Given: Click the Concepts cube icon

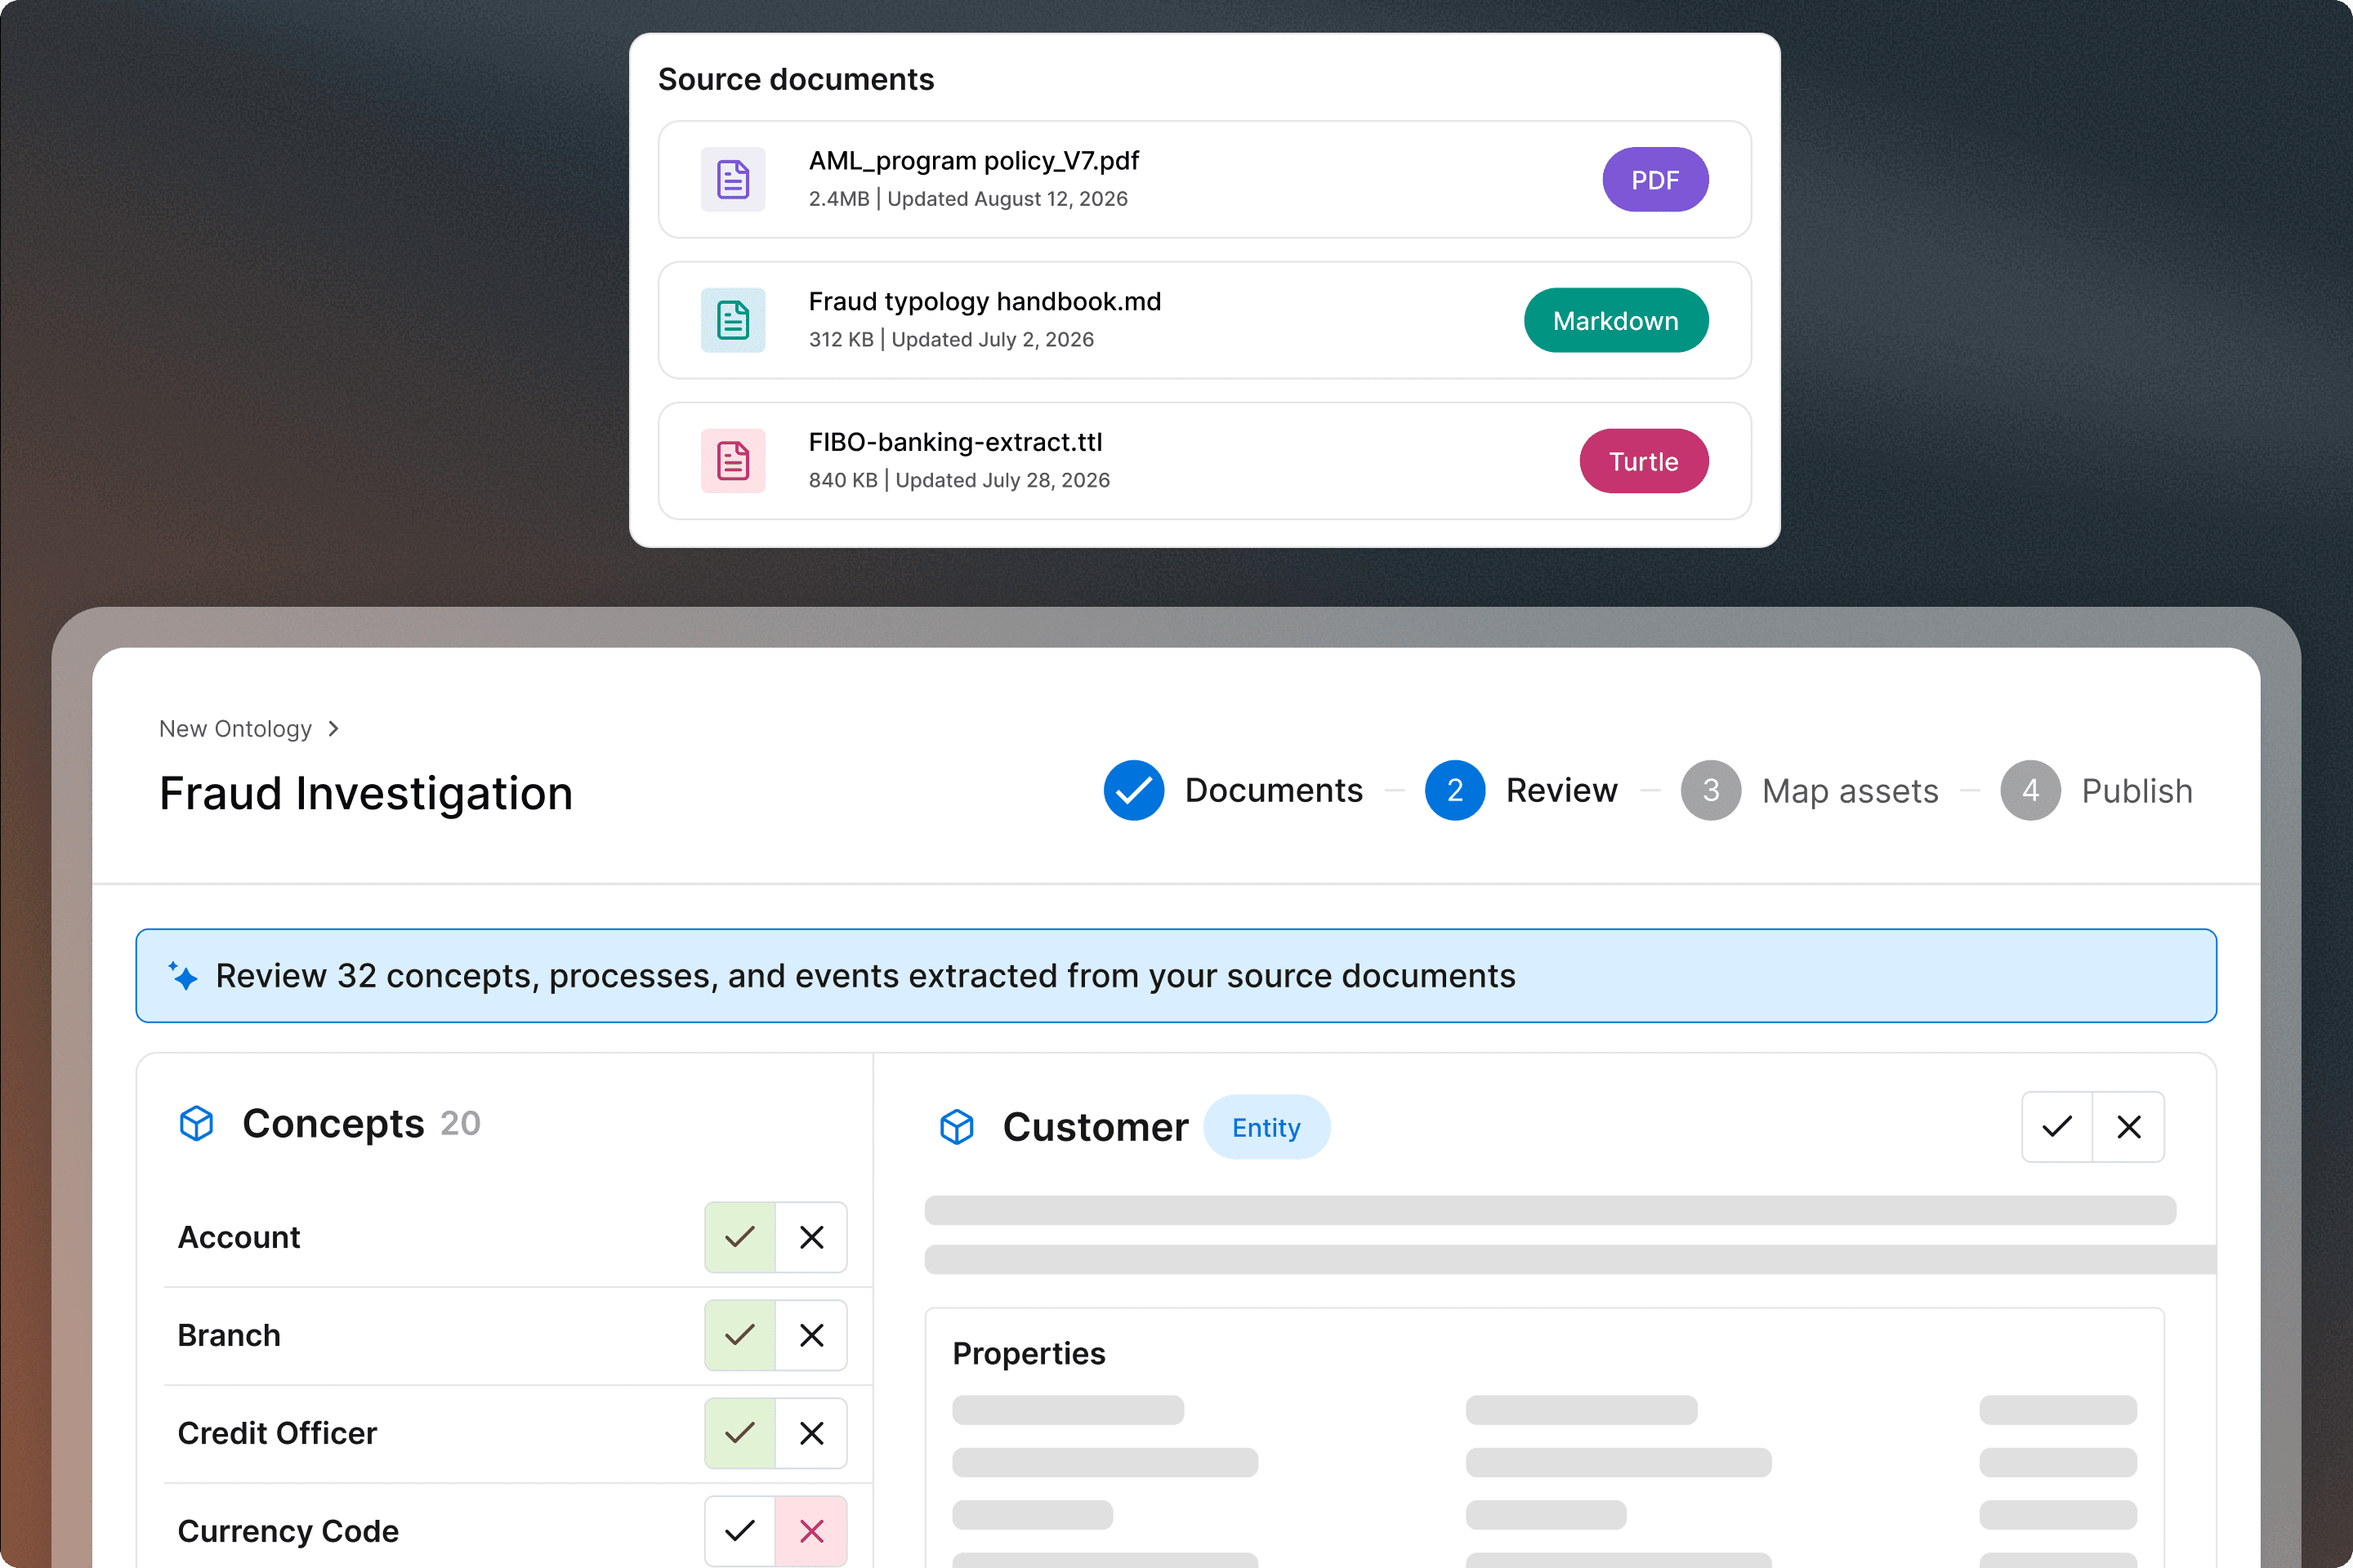Looking at the screenshot, I should pyautogui.click(x=197, y=1123).
